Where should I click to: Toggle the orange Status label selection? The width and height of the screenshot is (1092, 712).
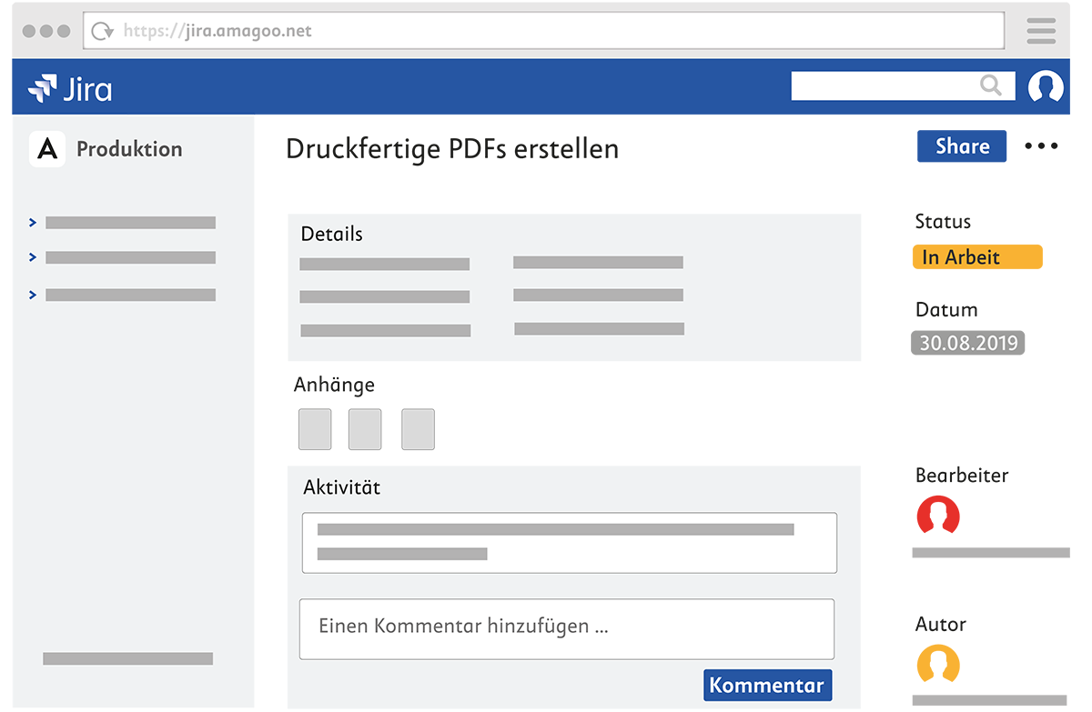[976, 256]
